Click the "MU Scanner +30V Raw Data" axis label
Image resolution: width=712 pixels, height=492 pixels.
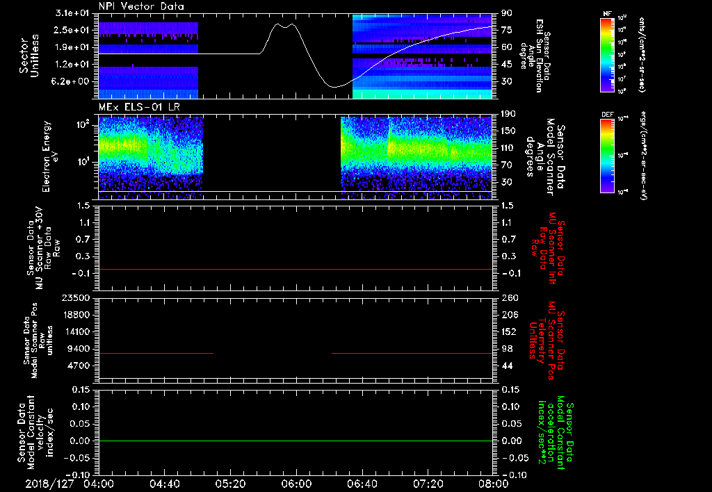tap(44, 248)
